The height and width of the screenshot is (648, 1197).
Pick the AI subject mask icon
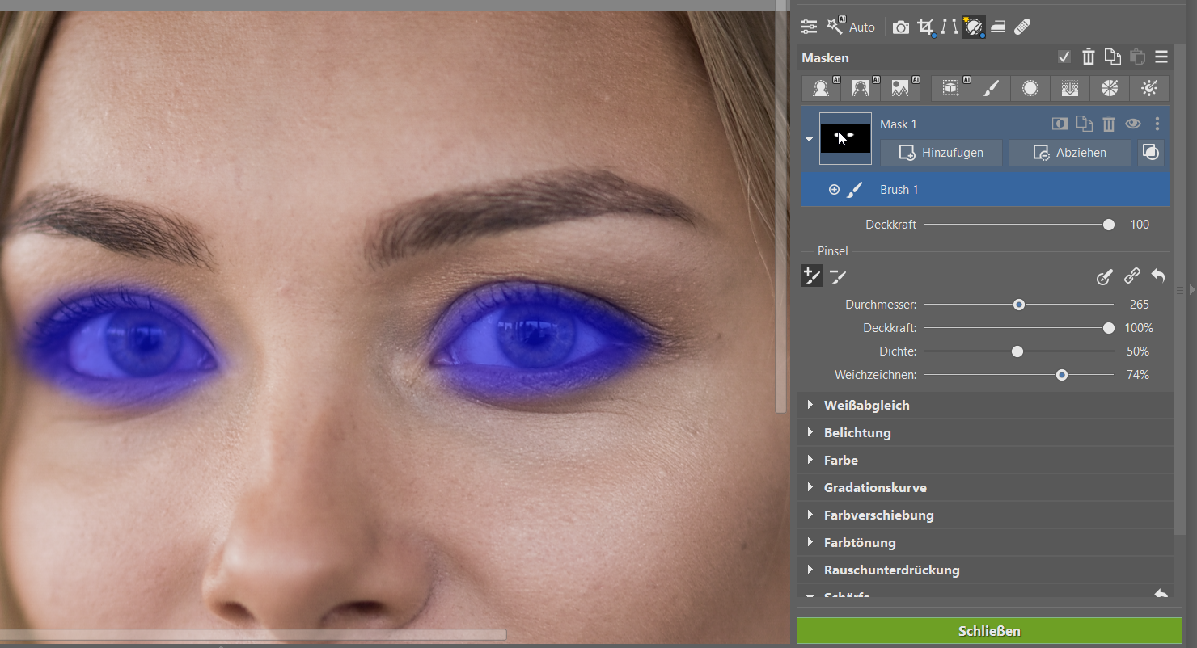tap(821, 89)
